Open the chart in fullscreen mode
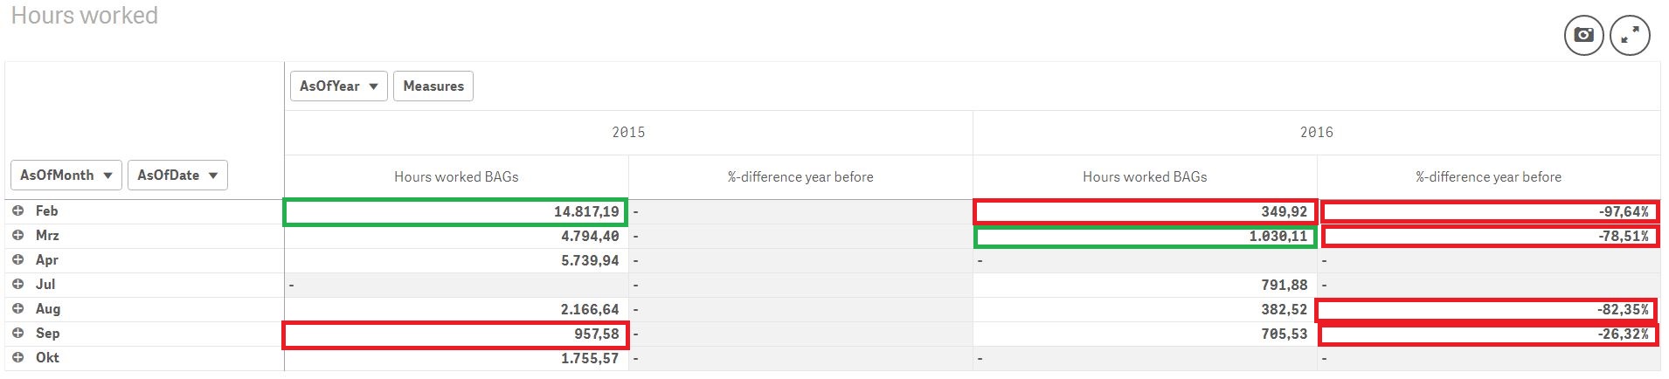This screenshot has width=1669, height=379. click(x=1630, y=36)
